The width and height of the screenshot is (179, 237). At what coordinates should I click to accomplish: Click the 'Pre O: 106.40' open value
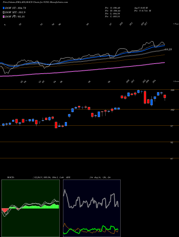tap(112, 8)
